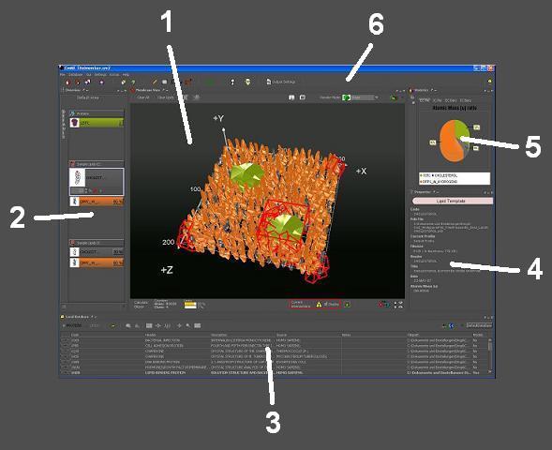This screenshot has width=552, height=450.
Task: Open the DefaultDatabase selector in database panel
Action: point(479,325)
